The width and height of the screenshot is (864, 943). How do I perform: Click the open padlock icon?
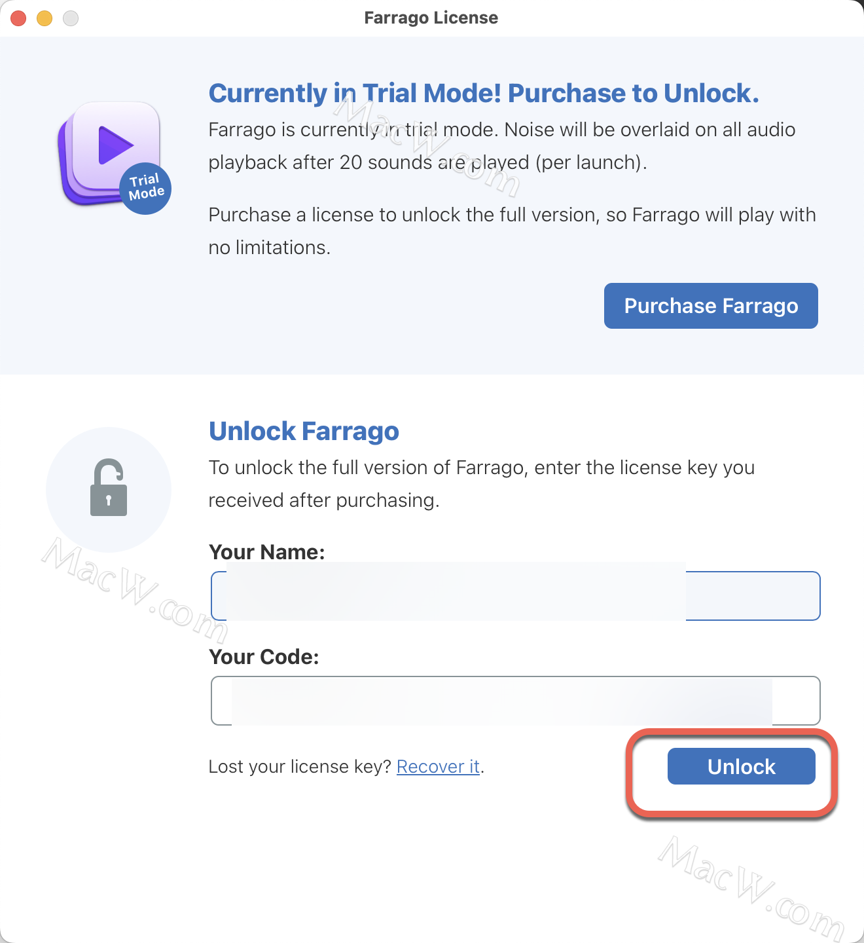[x=109, y=488]
